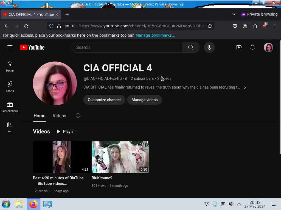This screenshot has width=281, height=210.
Task: Search within channel magnifier icon
Action: [x=78, y=116]
